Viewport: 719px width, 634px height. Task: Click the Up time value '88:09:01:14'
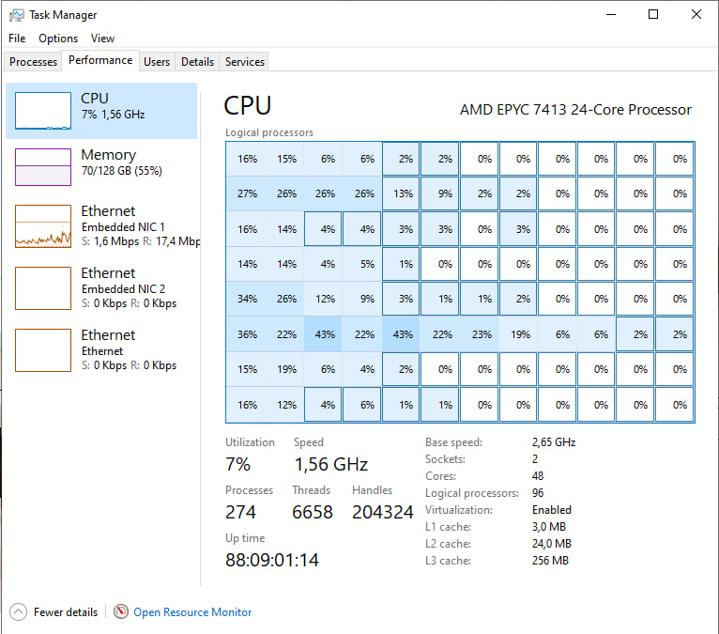click(x=272, y=560)
